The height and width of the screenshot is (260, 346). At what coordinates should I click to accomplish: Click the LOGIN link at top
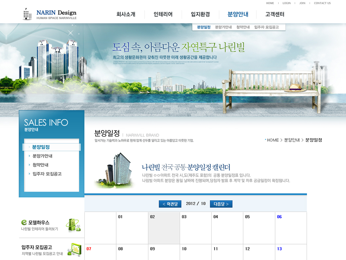[286, 3]
